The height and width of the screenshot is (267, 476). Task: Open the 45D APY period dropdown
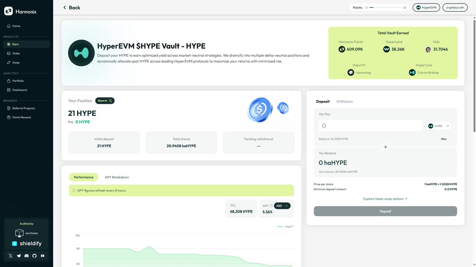pyautogui.click(x=282, y=206)
